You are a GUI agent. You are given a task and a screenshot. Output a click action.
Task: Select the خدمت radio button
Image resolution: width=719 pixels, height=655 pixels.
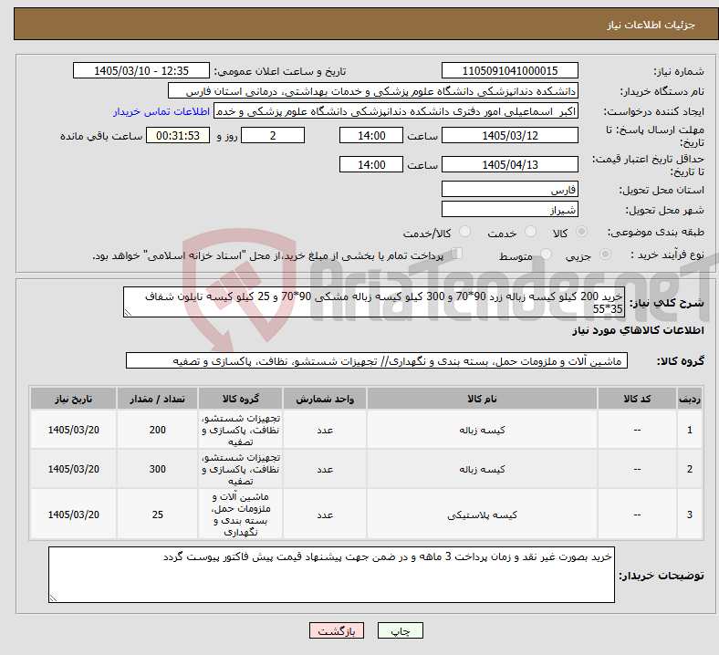530,232
